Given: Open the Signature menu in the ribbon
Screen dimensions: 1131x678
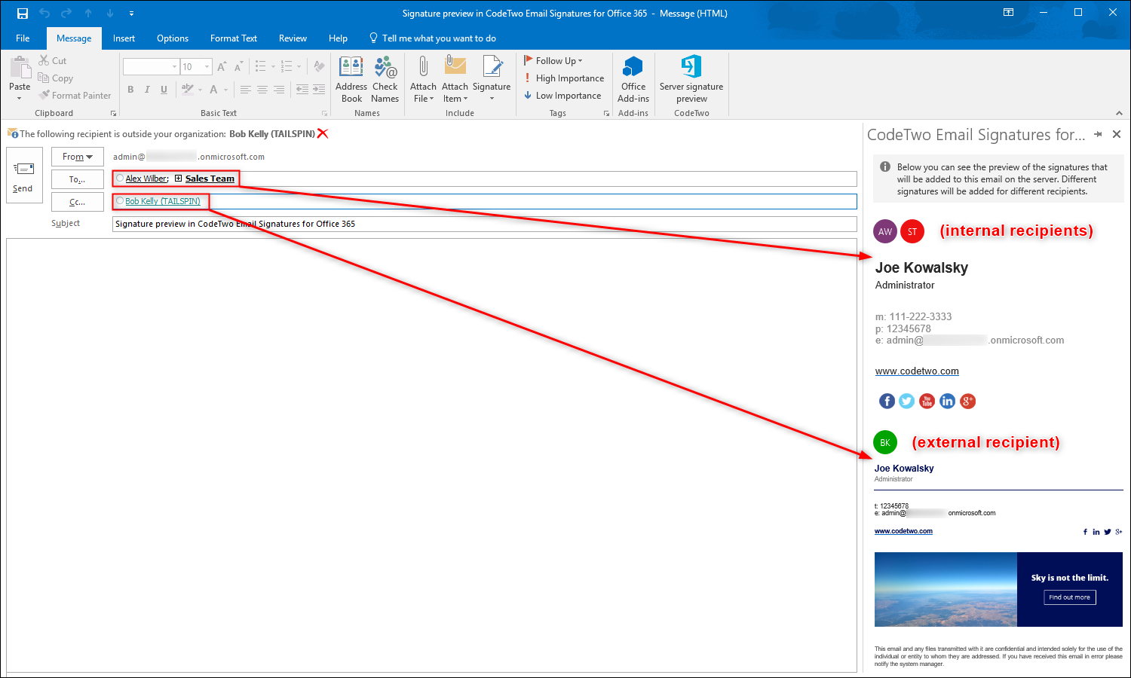Looking at the screenshot, I should pyautogui.click(x=492, y=79).
